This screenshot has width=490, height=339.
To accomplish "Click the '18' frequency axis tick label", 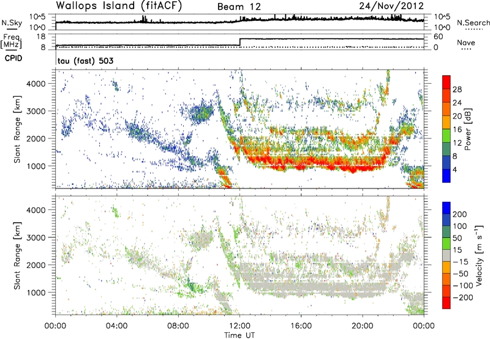I will click(x=41, y=37).
